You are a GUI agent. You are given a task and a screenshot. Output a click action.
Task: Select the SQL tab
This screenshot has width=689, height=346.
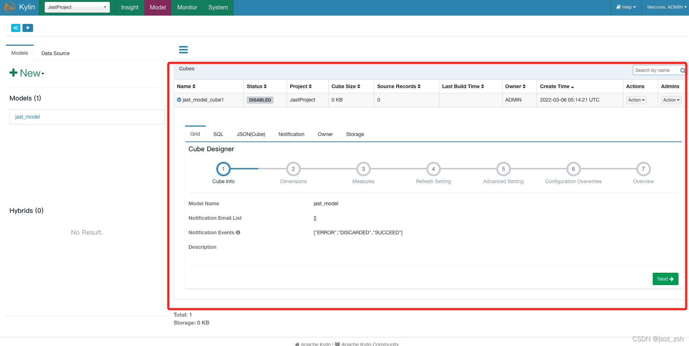[x=218, y=134]
